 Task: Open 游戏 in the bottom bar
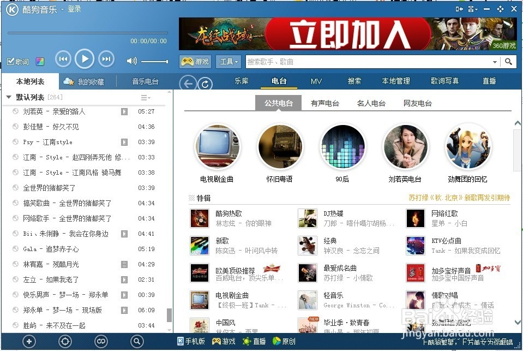[x=224, y=341]
